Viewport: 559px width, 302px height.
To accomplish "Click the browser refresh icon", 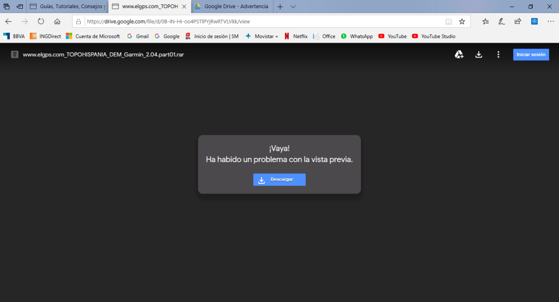I will pyautogui.click(x=41, y=21).
